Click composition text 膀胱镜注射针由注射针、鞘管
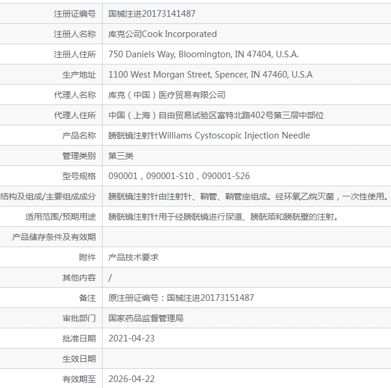 coord(248,196)
